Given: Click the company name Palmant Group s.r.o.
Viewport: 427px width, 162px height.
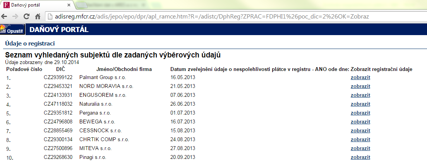Looking at the screenshot, I should [x=103, y=78].
